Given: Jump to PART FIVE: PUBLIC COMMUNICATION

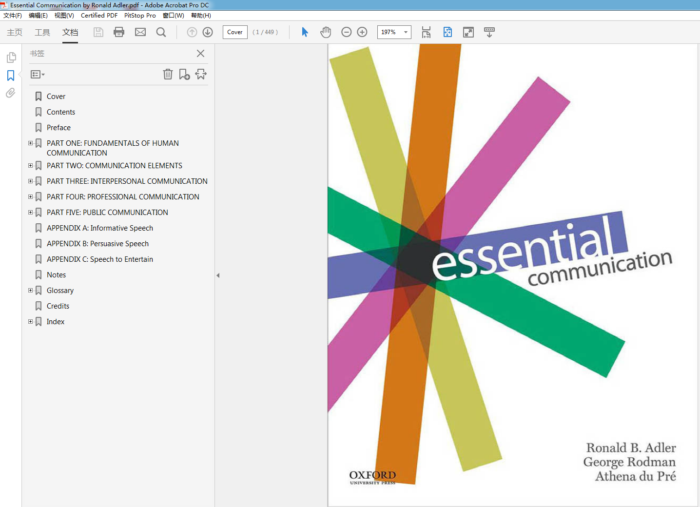Looking at the screenshot, I should pos(107,213).
